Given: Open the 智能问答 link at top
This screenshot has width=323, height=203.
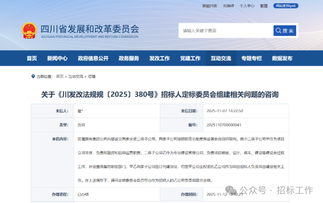Looking at the screenshot, I should click(209, 6).
